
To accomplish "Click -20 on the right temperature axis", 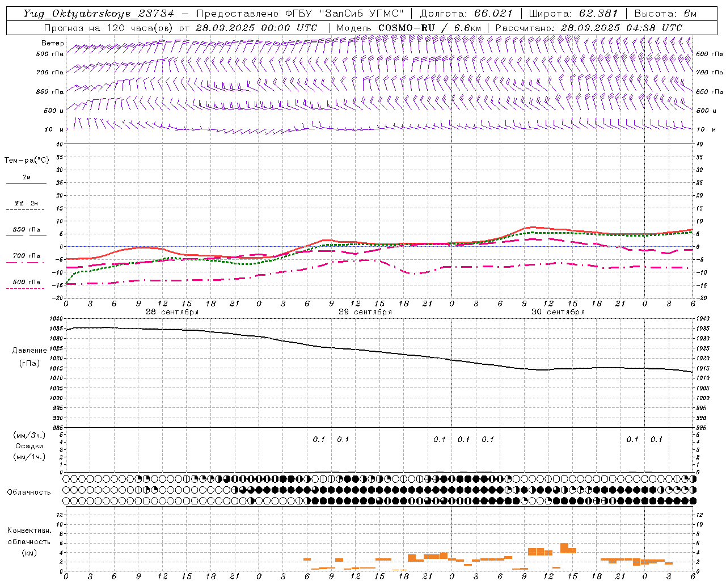I will point(701,298).
